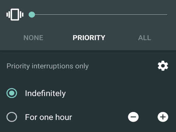Decrease duration with the minus button

pos(133,117)
